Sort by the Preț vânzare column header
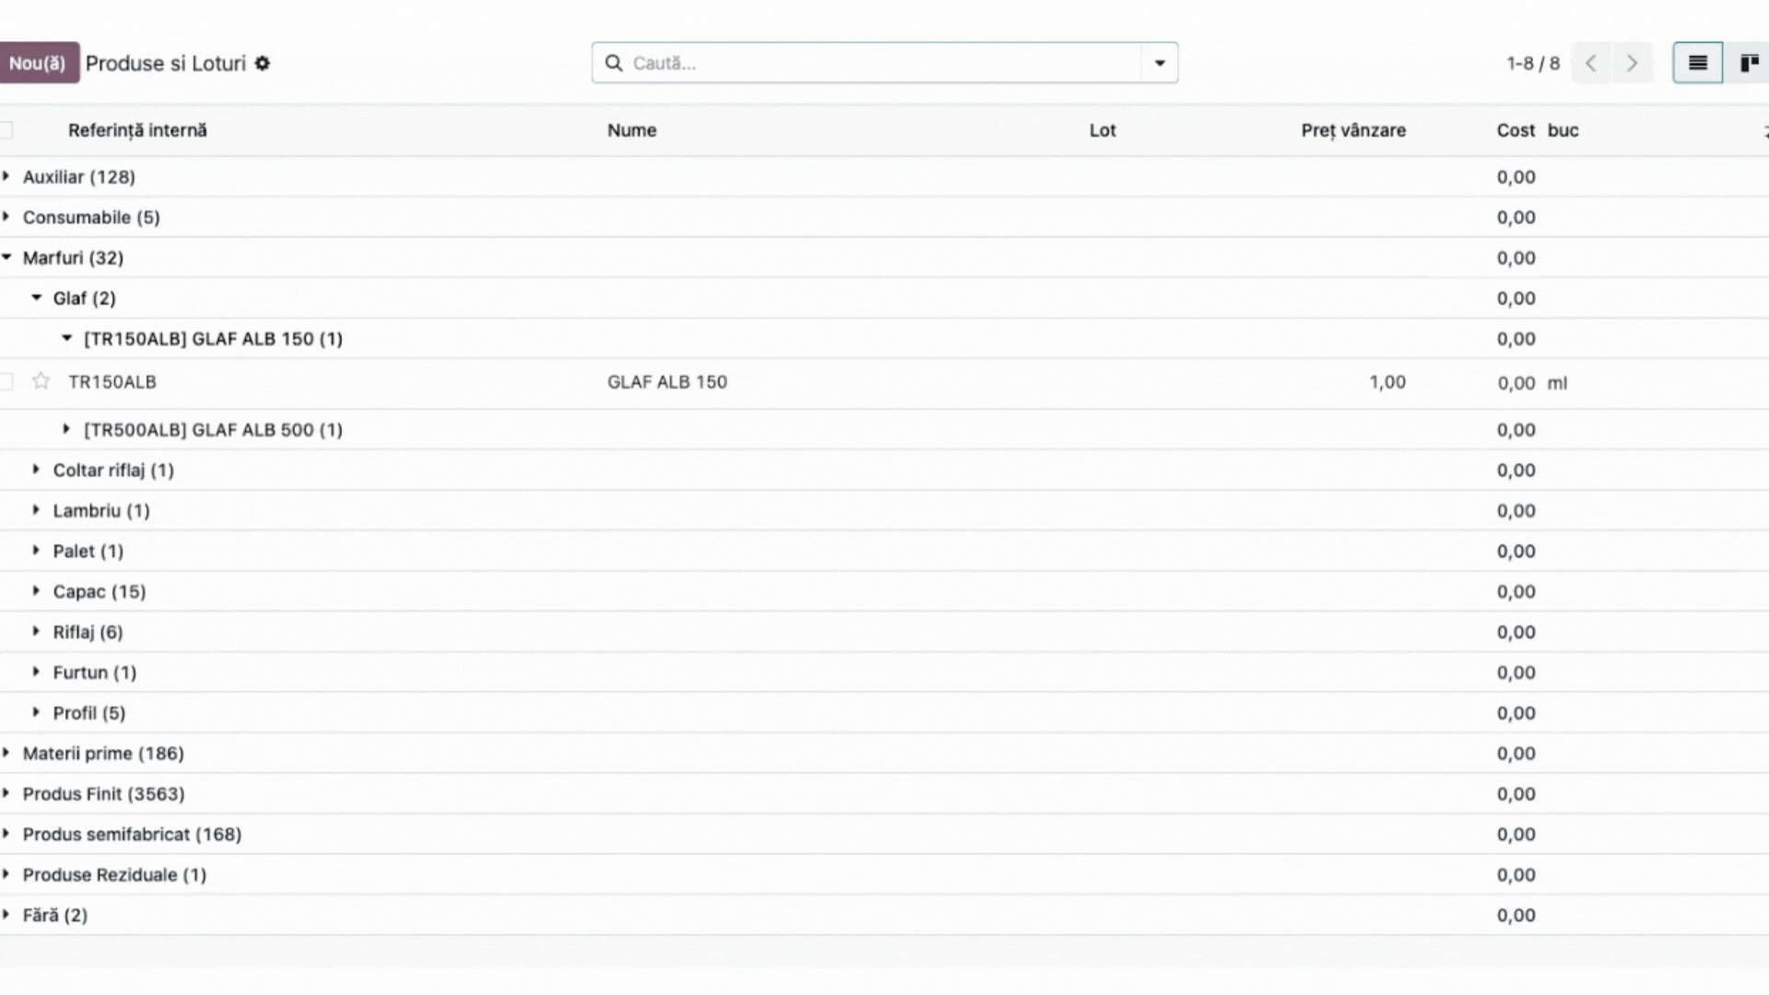Image resolution: width=1769 pixels, height=995 pixels. click(1353, 130)
